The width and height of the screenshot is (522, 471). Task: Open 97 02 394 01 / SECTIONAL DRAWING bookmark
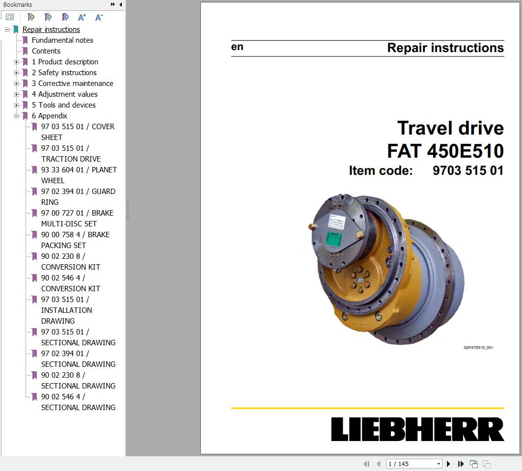pyautogui.click(x=78, y=359)
